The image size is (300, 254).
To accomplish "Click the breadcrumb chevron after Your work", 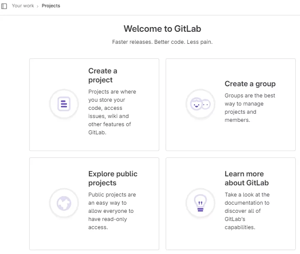I will coord(38,6).
